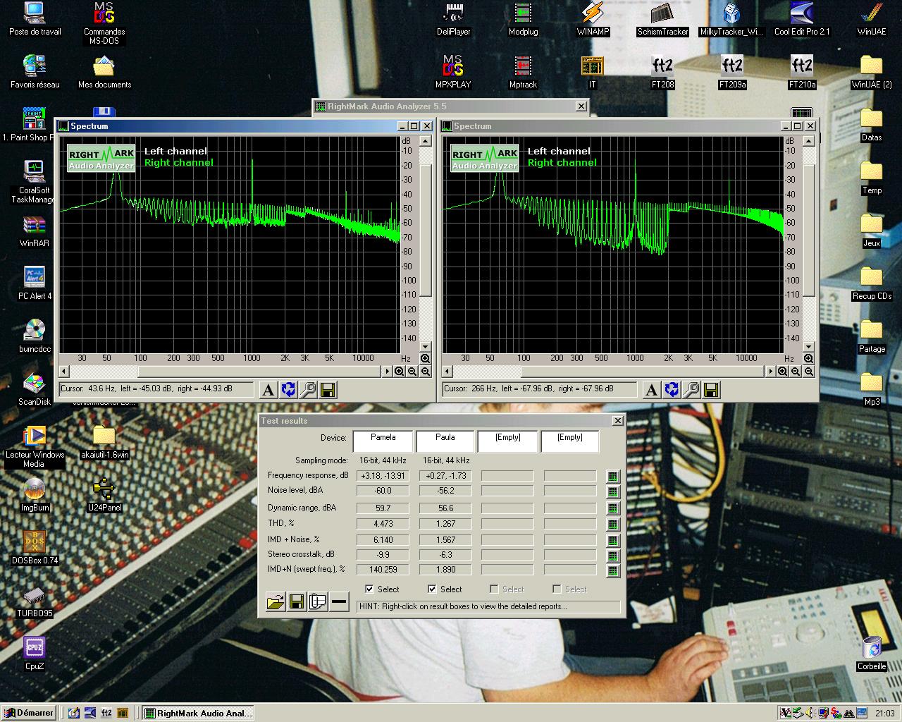Viewport: 902px width, 722px height.
Task: Open the Corbeille recycle bin
Action: tap(872, 654)
